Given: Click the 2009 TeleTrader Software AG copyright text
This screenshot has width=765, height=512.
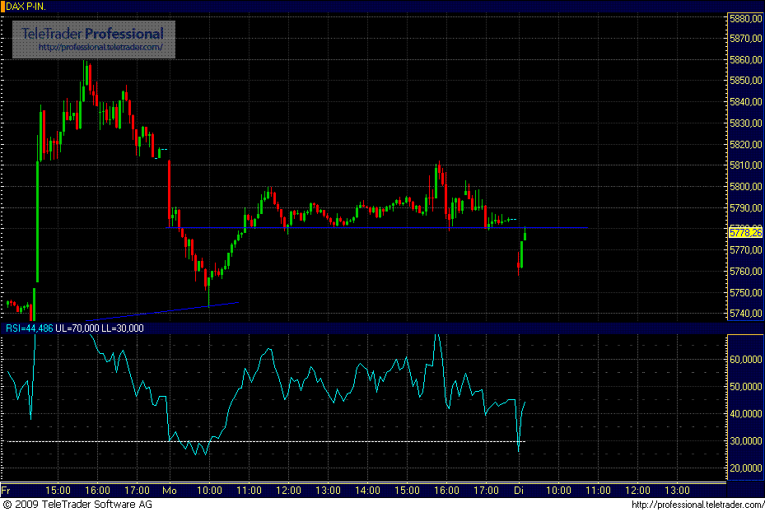Looking at the screenshot, I should click(x=78, y=505).
